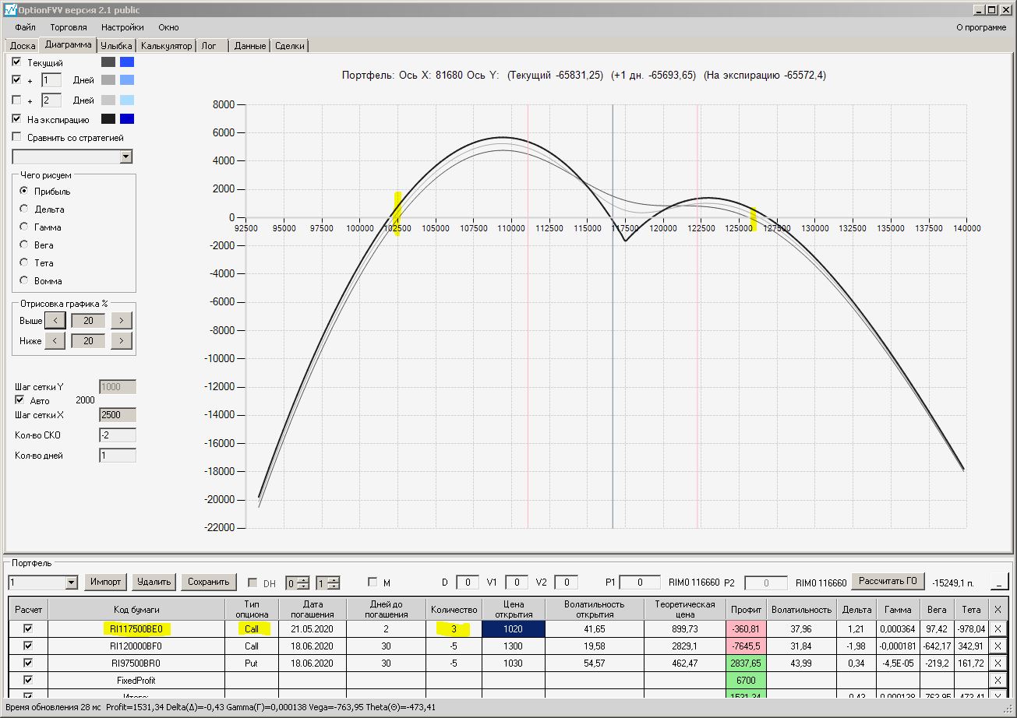Switch to the 'Улыбка' tab
The width and height of the screenshot is (1017, 718).
tap(117, 46)
